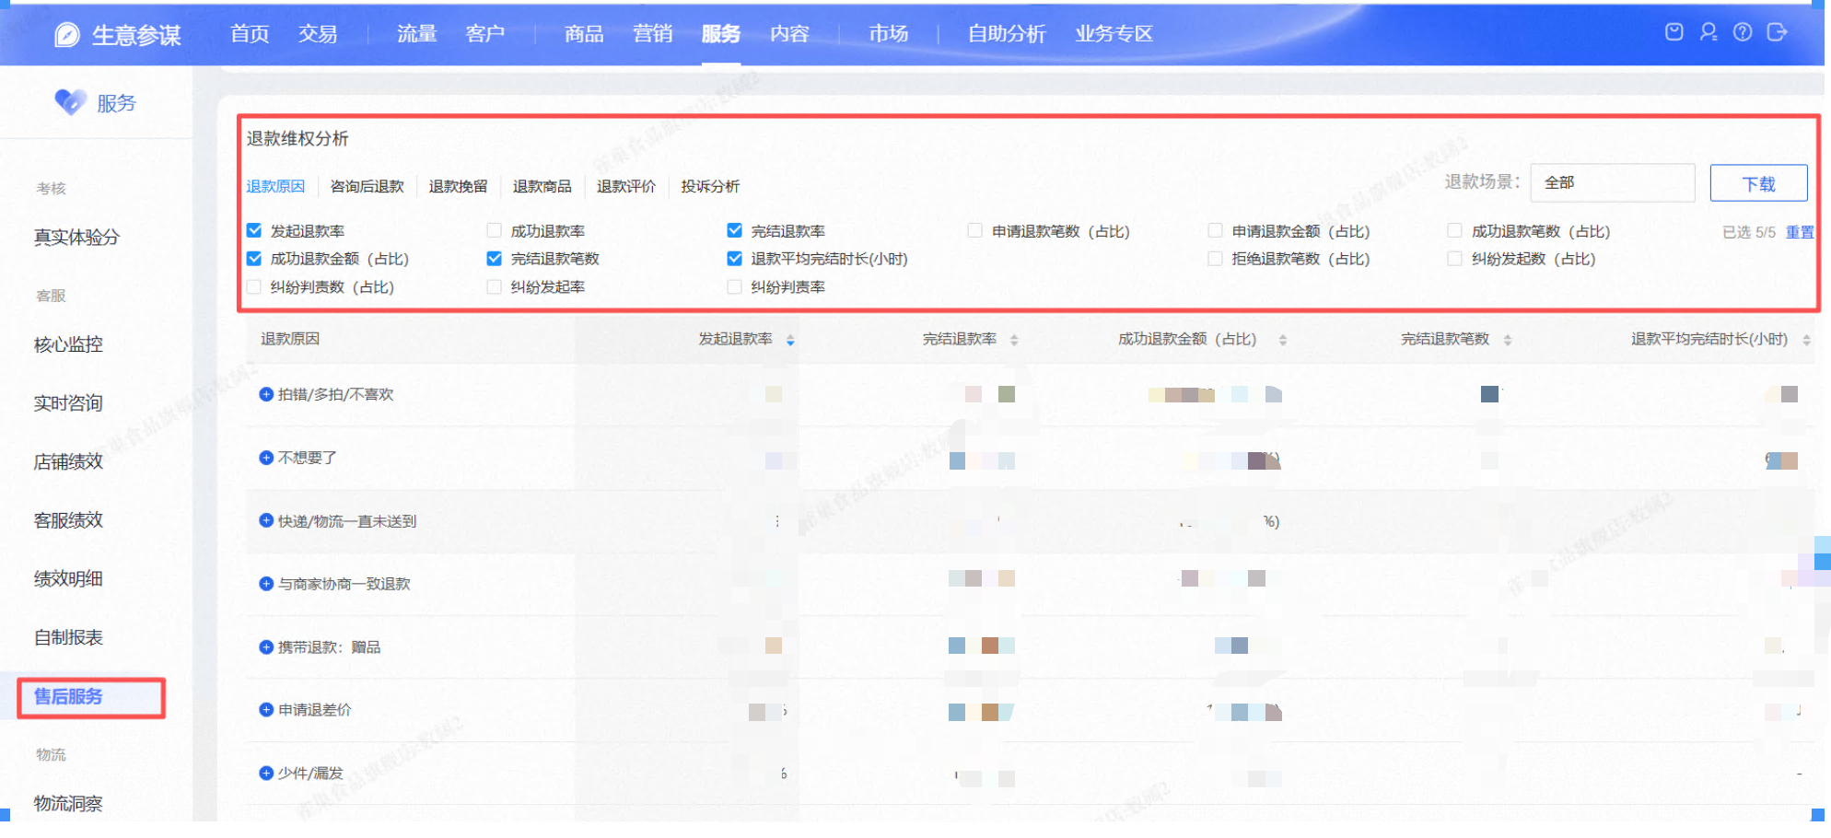The width and height of the screenshot is (1831, 838).
Task: Sort by 发起退款率 column arrows
Action: tap(790, 340)
